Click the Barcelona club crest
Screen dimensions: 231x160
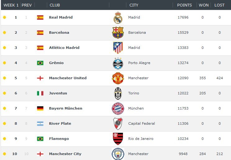[x=118, y=33]
